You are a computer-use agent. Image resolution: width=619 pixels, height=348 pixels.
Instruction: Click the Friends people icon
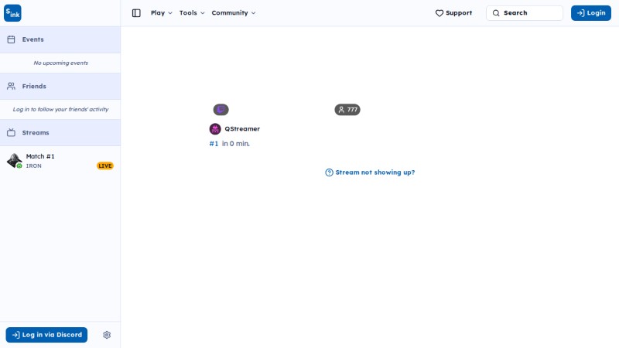point(11,86)
